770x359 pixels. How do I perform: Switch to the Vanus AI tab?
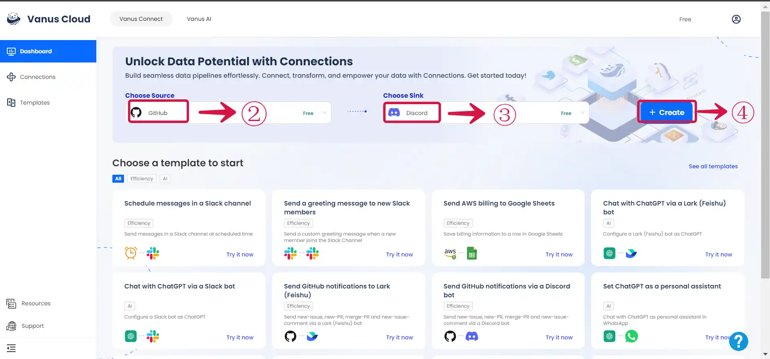(199, 19)
